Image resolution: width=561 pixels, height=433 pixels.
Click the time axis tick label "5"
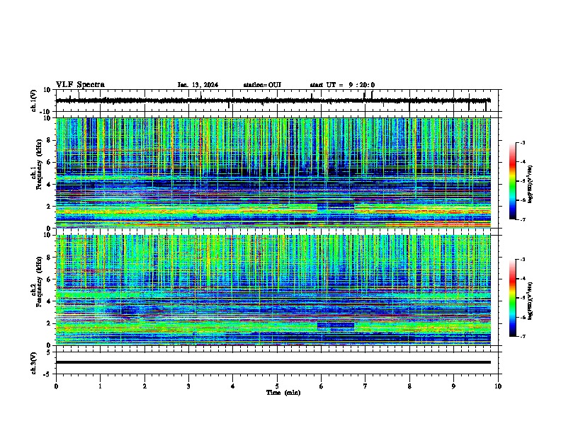tap(277, 386)
